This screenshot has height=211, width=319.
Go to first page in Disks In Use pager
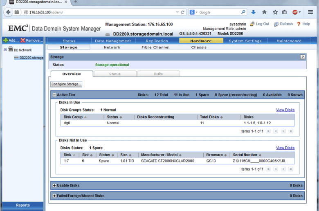(x=268, y=131)
